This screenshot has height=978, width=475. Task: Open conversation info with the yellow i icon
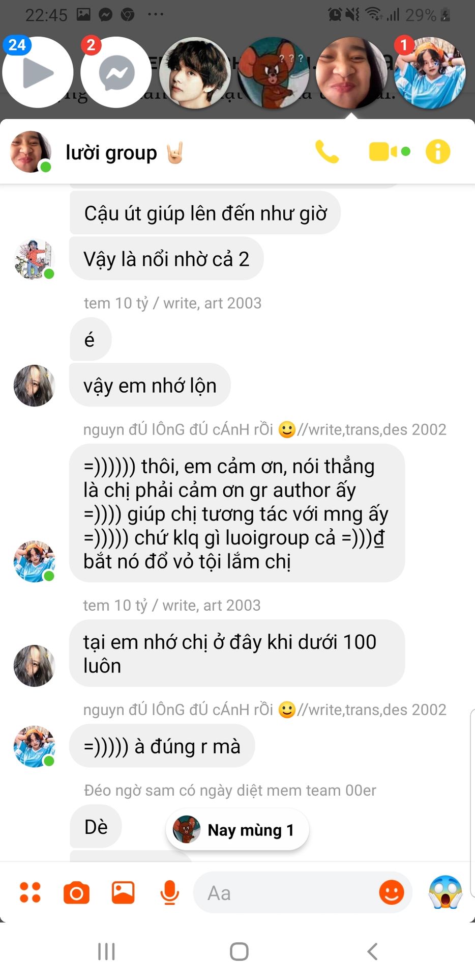click(x=438, y=152)
